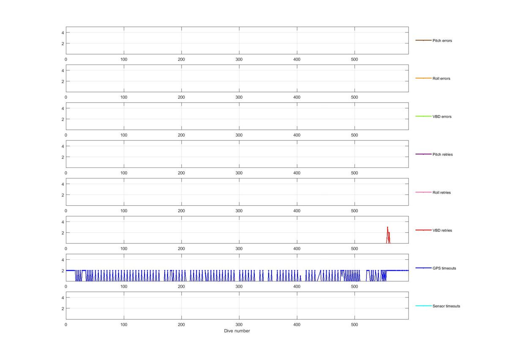Click the 300 tick under the GPS timeouts plot

pyautogui.click(x=239, y=287)
